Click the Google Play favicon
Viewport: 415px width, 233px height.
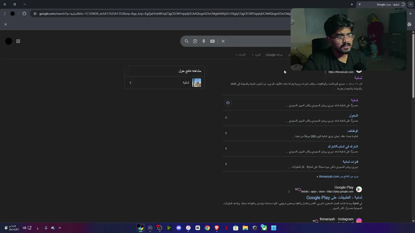359,189
